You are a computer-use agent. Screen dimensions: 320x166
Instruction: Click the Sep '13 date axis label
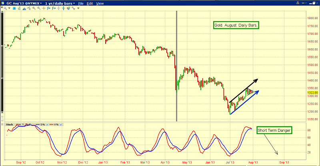[284, 162]
